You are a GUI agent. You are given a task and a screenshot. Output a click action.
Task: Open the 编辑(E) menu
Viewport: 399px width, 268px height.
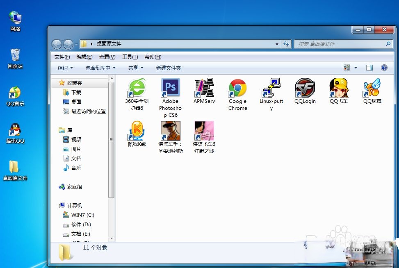tap(84, 57)
